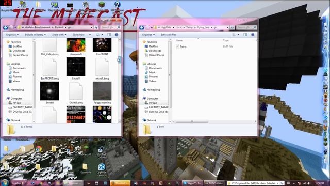
Task: Toggle preview pane in flying_cars gfx window
Action: coord(245,35)
